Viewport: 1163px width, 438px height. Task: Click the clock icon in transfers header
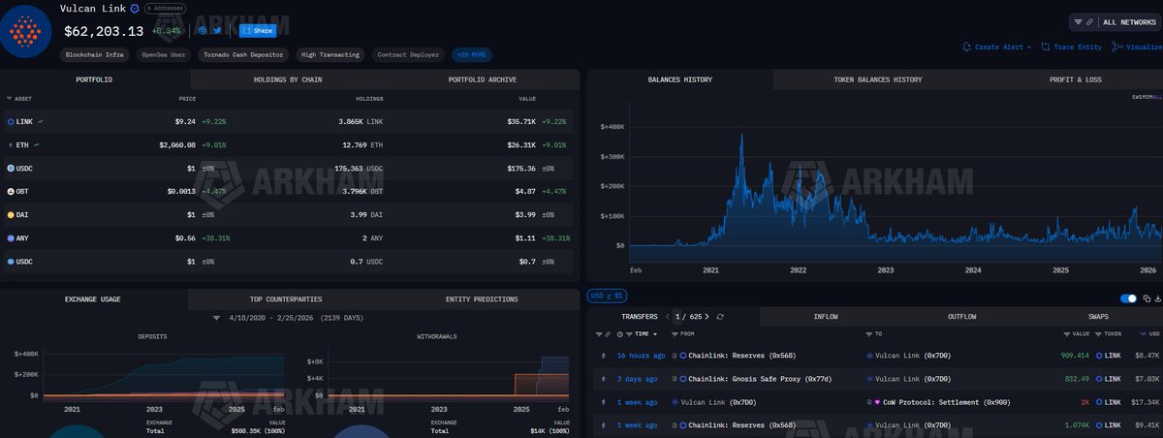pos(620,333)
